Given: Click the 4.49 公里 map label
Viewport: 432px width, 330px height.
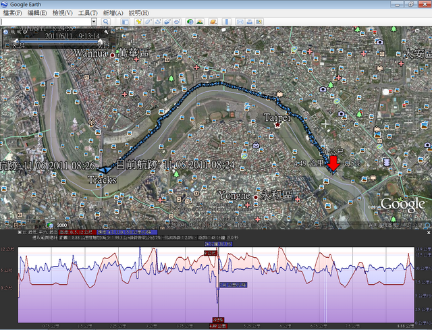Looking at the screenshot, I should pos(308,163).
